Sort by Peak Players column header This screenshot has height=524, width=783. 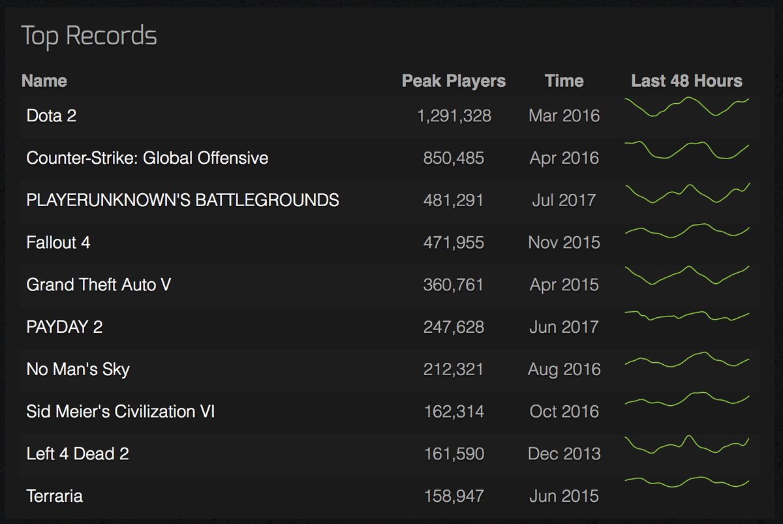453,81
